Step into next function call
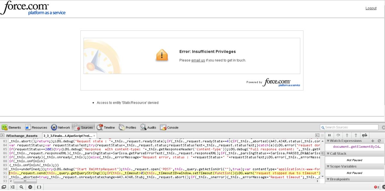This screenshot has width=385, height=191. click(347, 135)
